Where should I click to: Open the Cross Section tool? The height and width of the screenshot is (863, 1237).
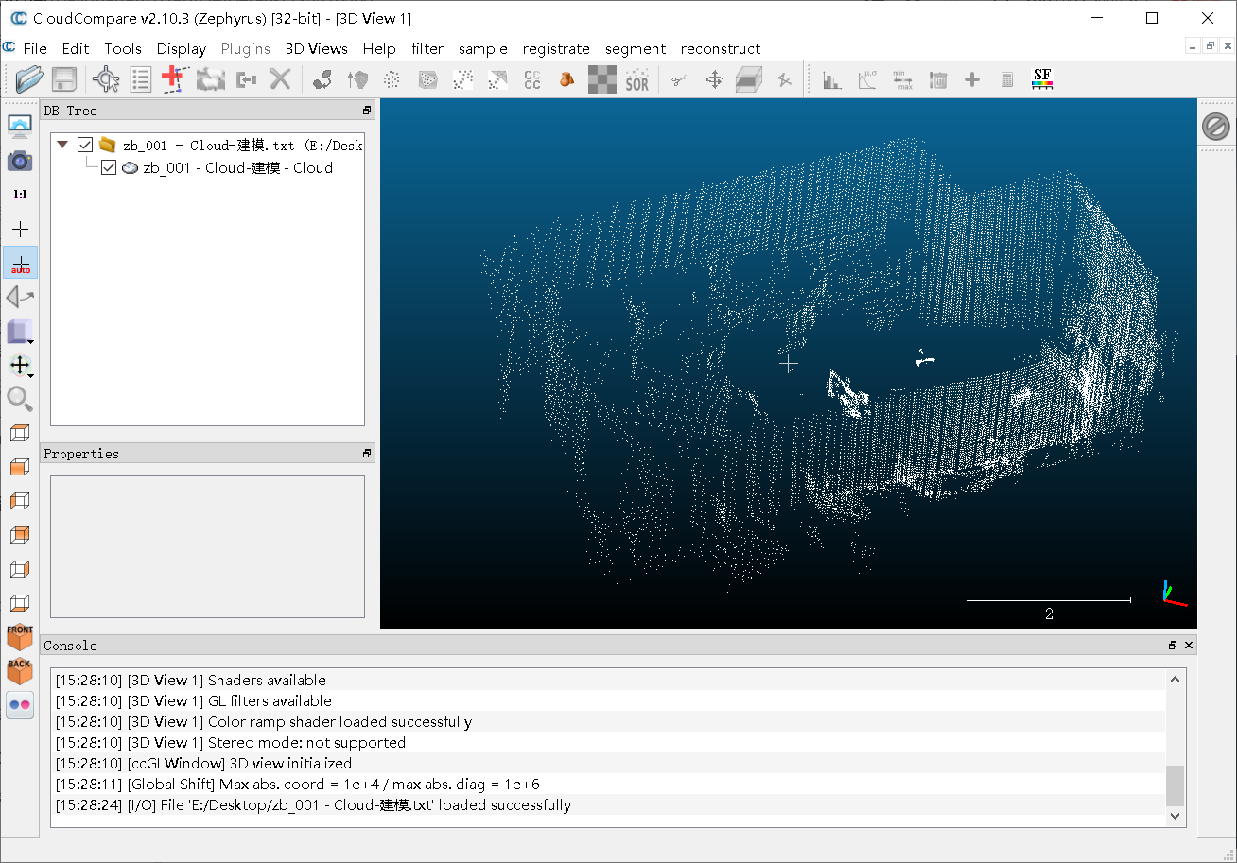point(749,79)
